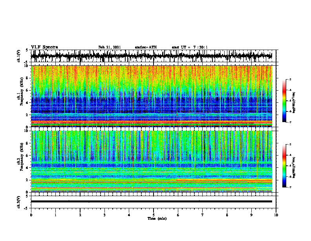
Task: Click the ch.3 flat black voltage trace
Action: click(151, 202)
